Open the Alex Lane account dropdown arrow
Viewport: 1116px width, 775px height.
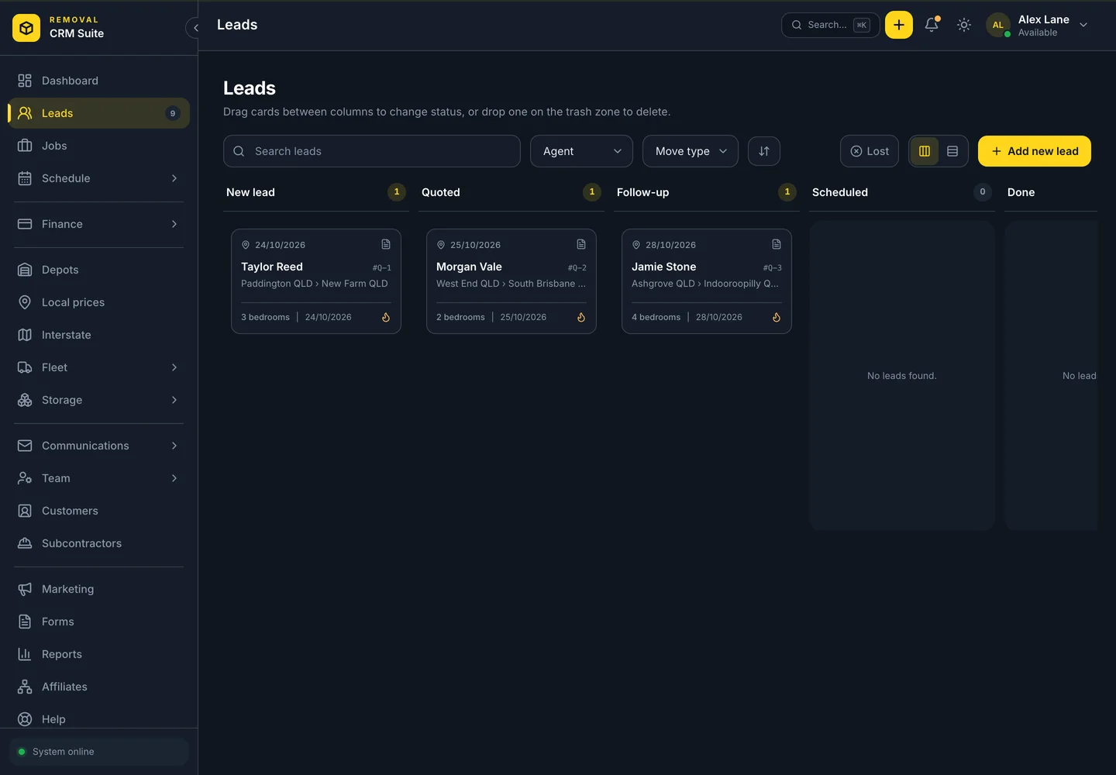pos(1083,25)
